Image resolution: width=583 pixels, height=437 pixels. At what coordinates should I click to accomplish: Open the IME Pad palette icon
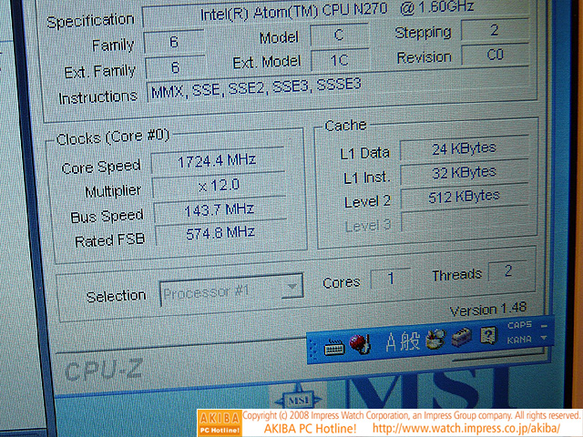pos(435,340)
